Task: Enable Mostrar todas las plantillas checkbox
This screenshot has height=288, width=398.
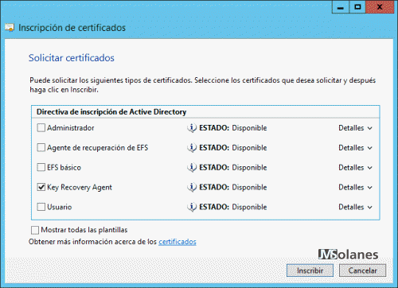Action: coord(35,230)
